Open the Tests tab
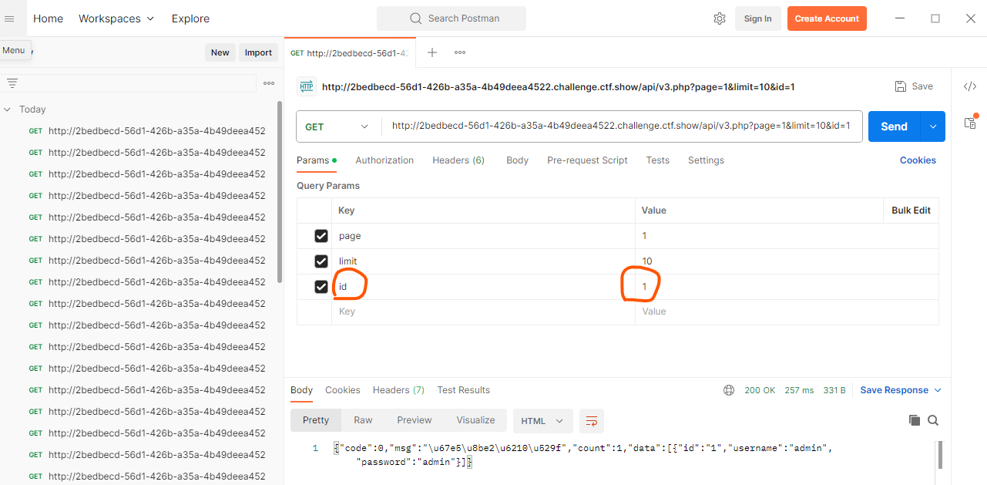The image size is (987, 485). [657, 160]
